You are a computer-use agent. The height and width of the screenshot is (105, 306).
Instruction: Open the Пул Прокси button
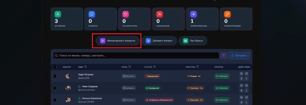[193, 41]
